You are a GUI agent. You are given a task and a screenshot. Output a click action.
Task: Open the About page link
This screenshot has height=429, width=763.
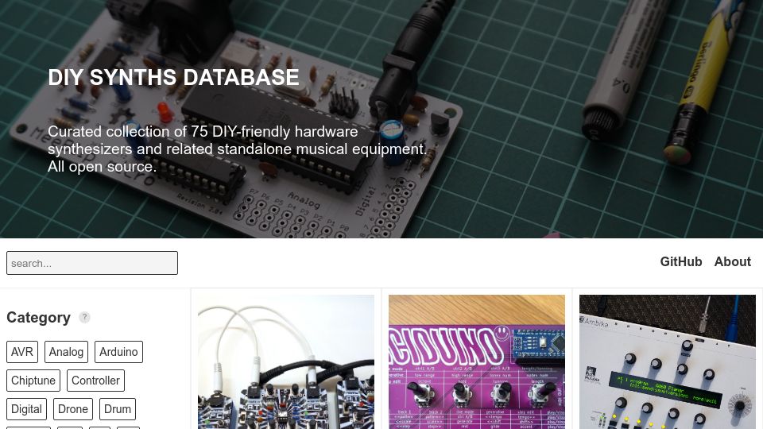pos(732,261)
